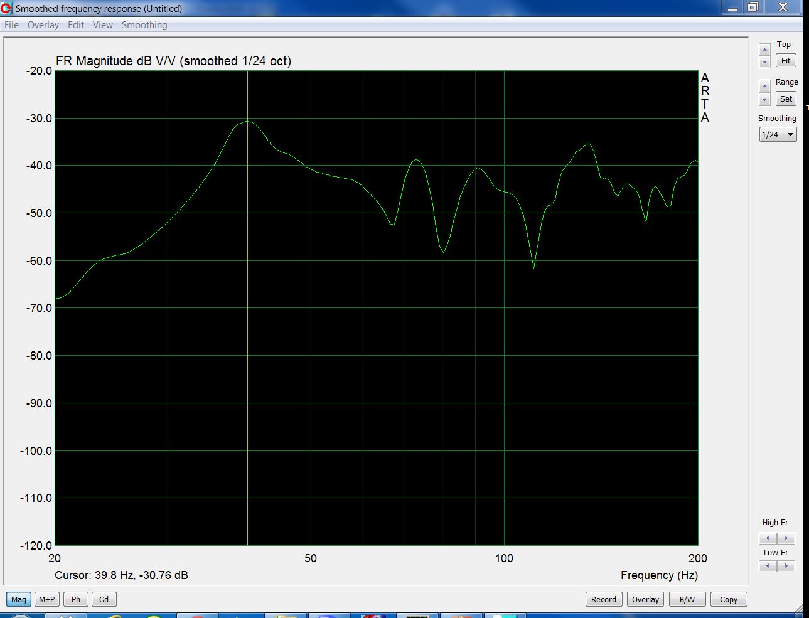Maximize the Smoothed frequency response window

753,7
